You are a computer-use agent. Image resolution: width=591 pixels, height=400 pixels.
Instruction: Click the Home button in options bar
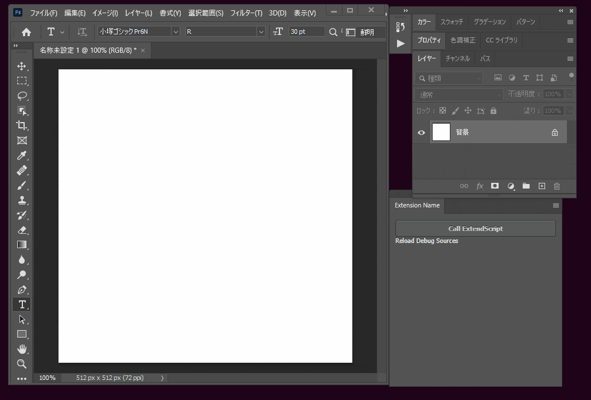pos(26,32)
